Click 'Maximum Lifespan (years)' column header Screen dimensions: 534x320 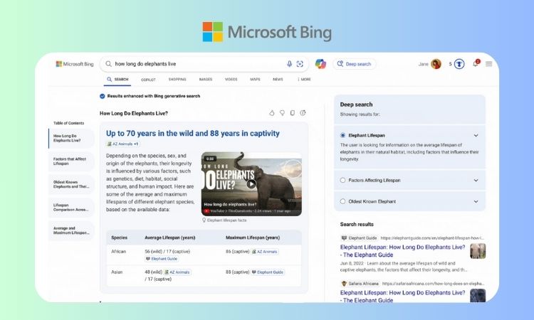(x=253, y=238)
